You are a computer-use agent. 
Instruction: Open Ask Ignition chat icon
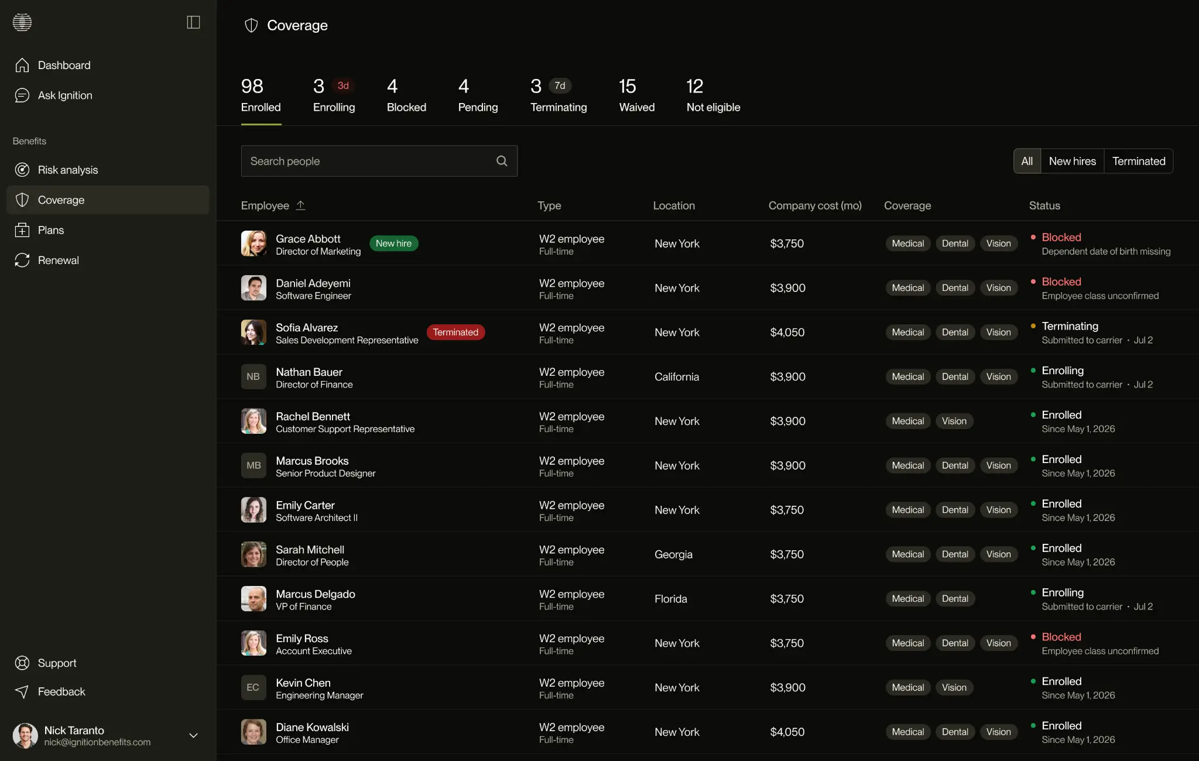(22, 95)
